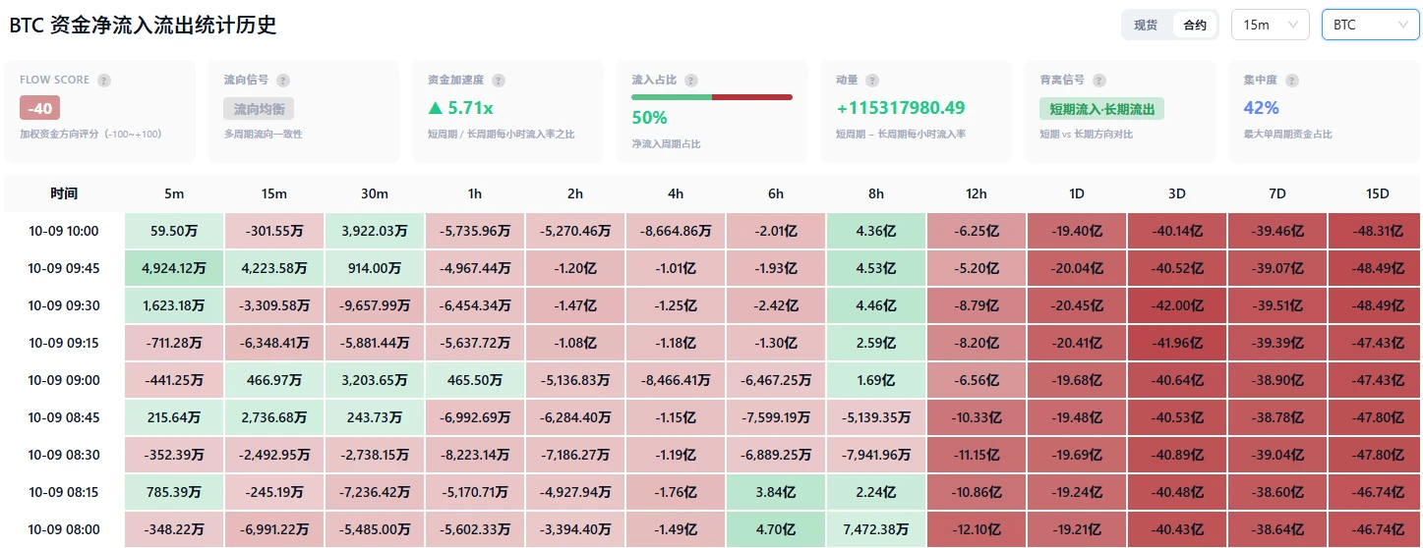Screen dimensions: 1423x548
Task: Click the 30m column header
Action: [374, 193]
